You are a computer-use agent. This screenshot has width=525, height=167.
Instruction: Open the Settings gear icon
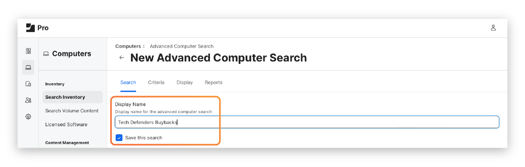tap(28, 117)
